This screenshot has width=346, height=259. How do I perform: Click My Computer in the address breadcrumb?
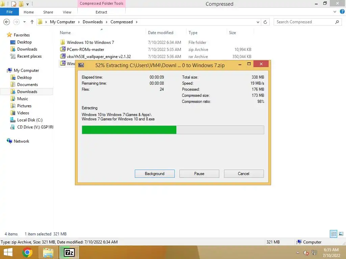click(x=63, y=22)
